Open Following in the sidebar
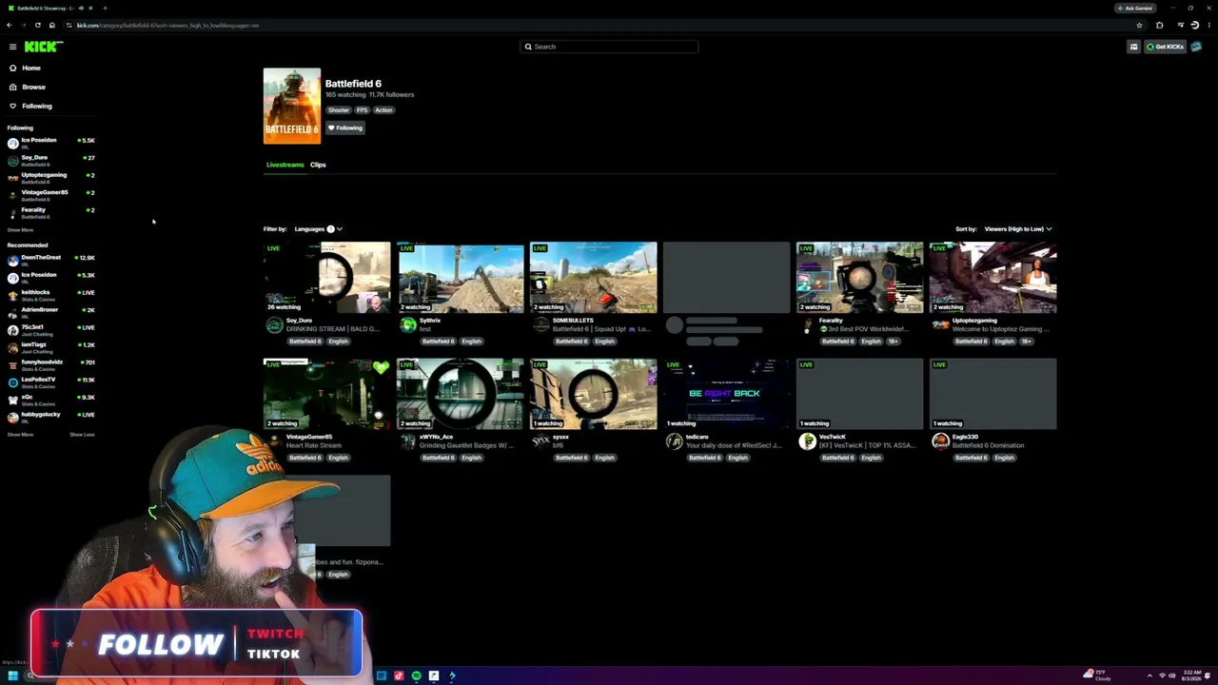This screenshot has height=685, width=1218. (37, 106)
